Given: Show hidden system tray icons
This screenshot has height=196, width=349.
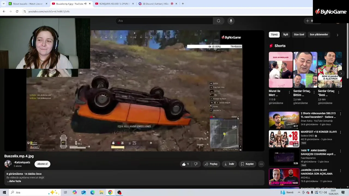Looking at the screenshot, I should (299, 192).
